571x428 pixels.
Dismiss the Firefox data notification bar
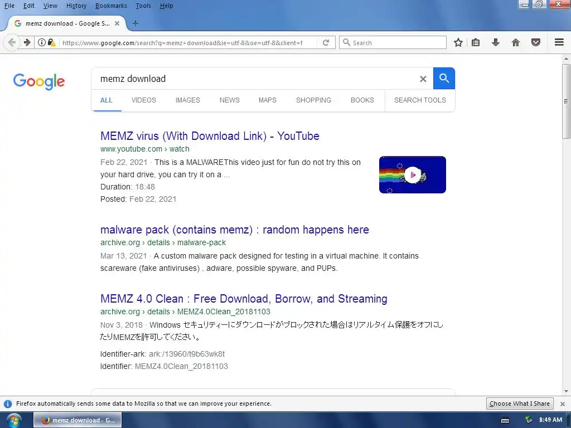pos(563,403)
